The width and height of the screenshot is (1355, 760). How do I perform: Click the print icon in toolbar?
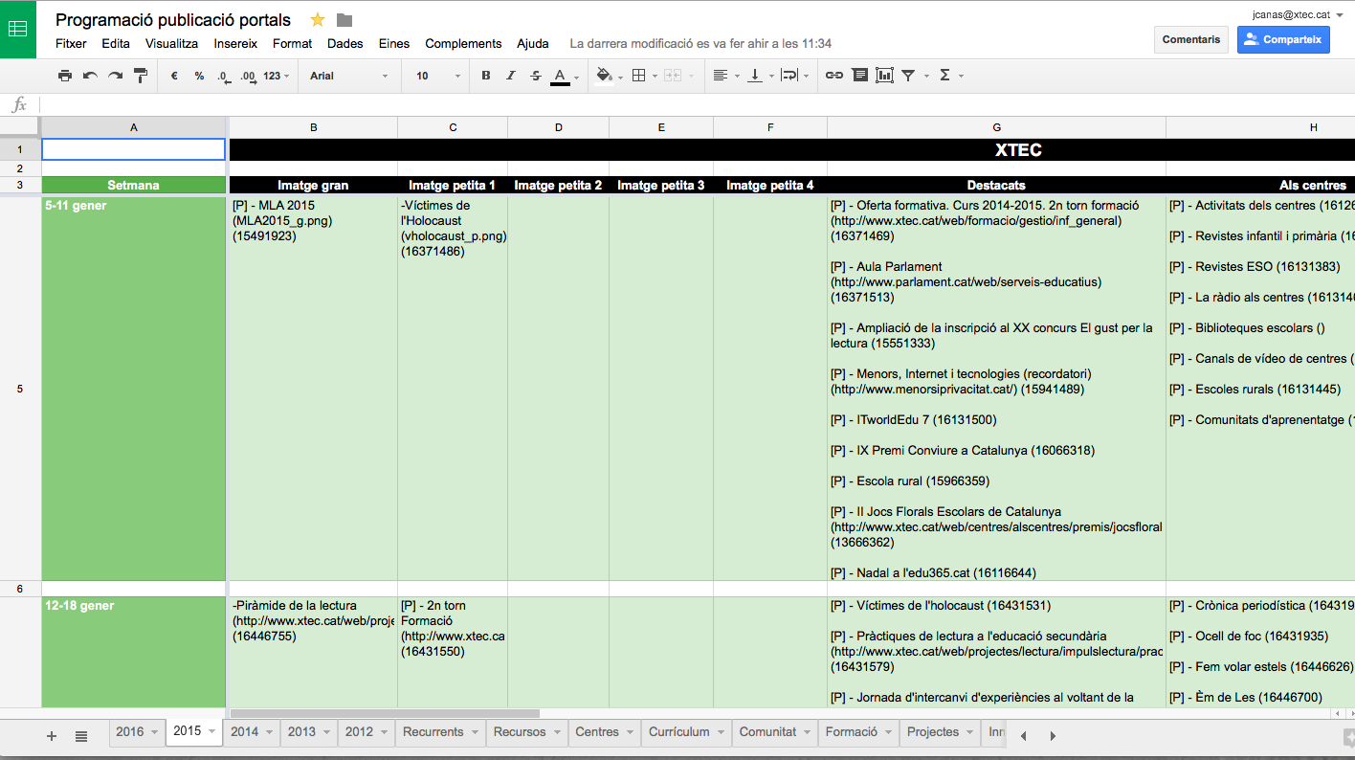pyautogui.click(x=65, y=76)
